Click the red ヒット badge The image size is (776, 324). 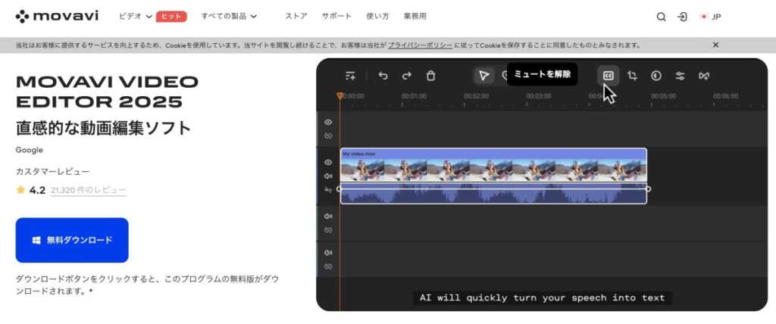pyautogui.click(x=171, y=17)
